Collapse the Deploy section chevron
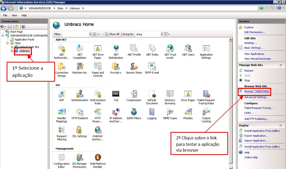Image resolution: width=286 pixels, height=169 pixels. 281,125
